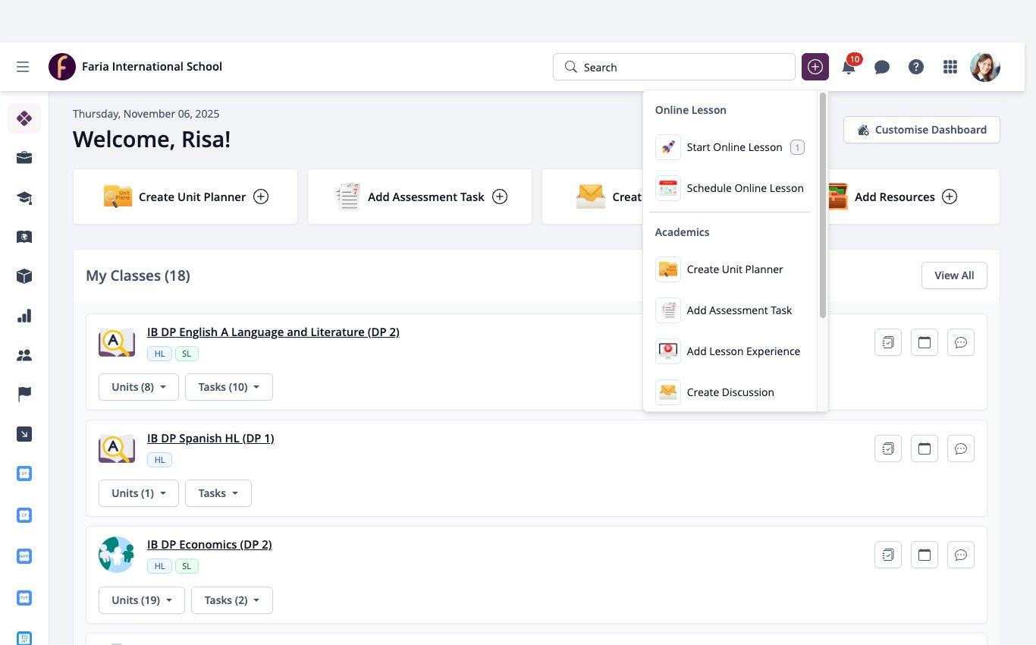This screenshot has width=1036, height=645.
Task: Open discussion icon for English A Language class
Action: point(961,342)
